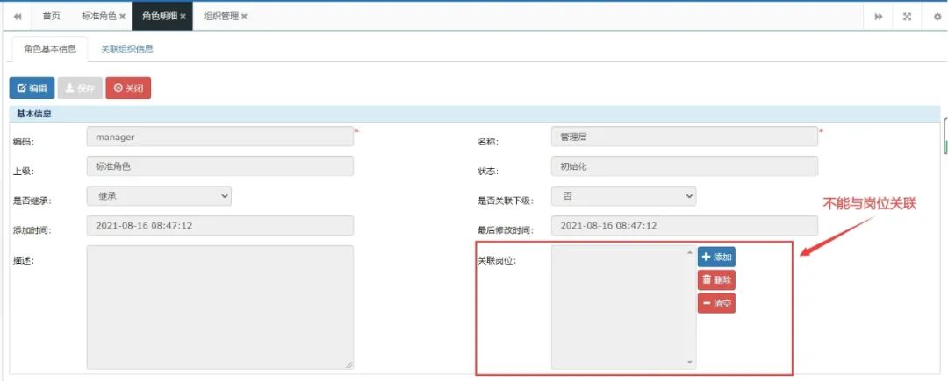Click the greyed 保存 button
The height and width of the screenshot is (381, 948).
(x=81, y=88)
